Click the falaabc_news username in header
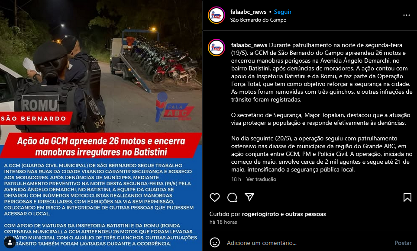 249,12
